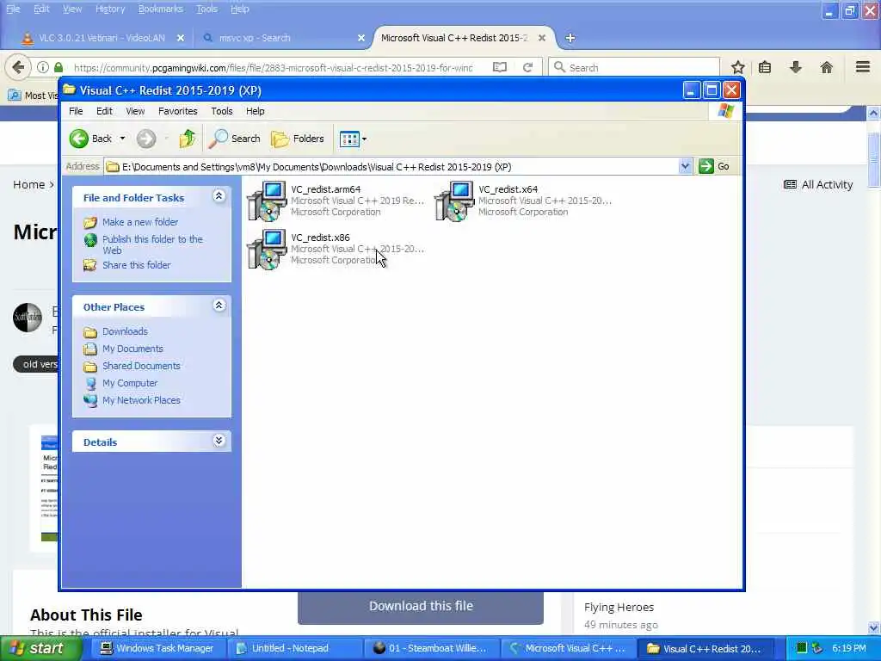
Task: Reload the current browser page
Action: 527,67
